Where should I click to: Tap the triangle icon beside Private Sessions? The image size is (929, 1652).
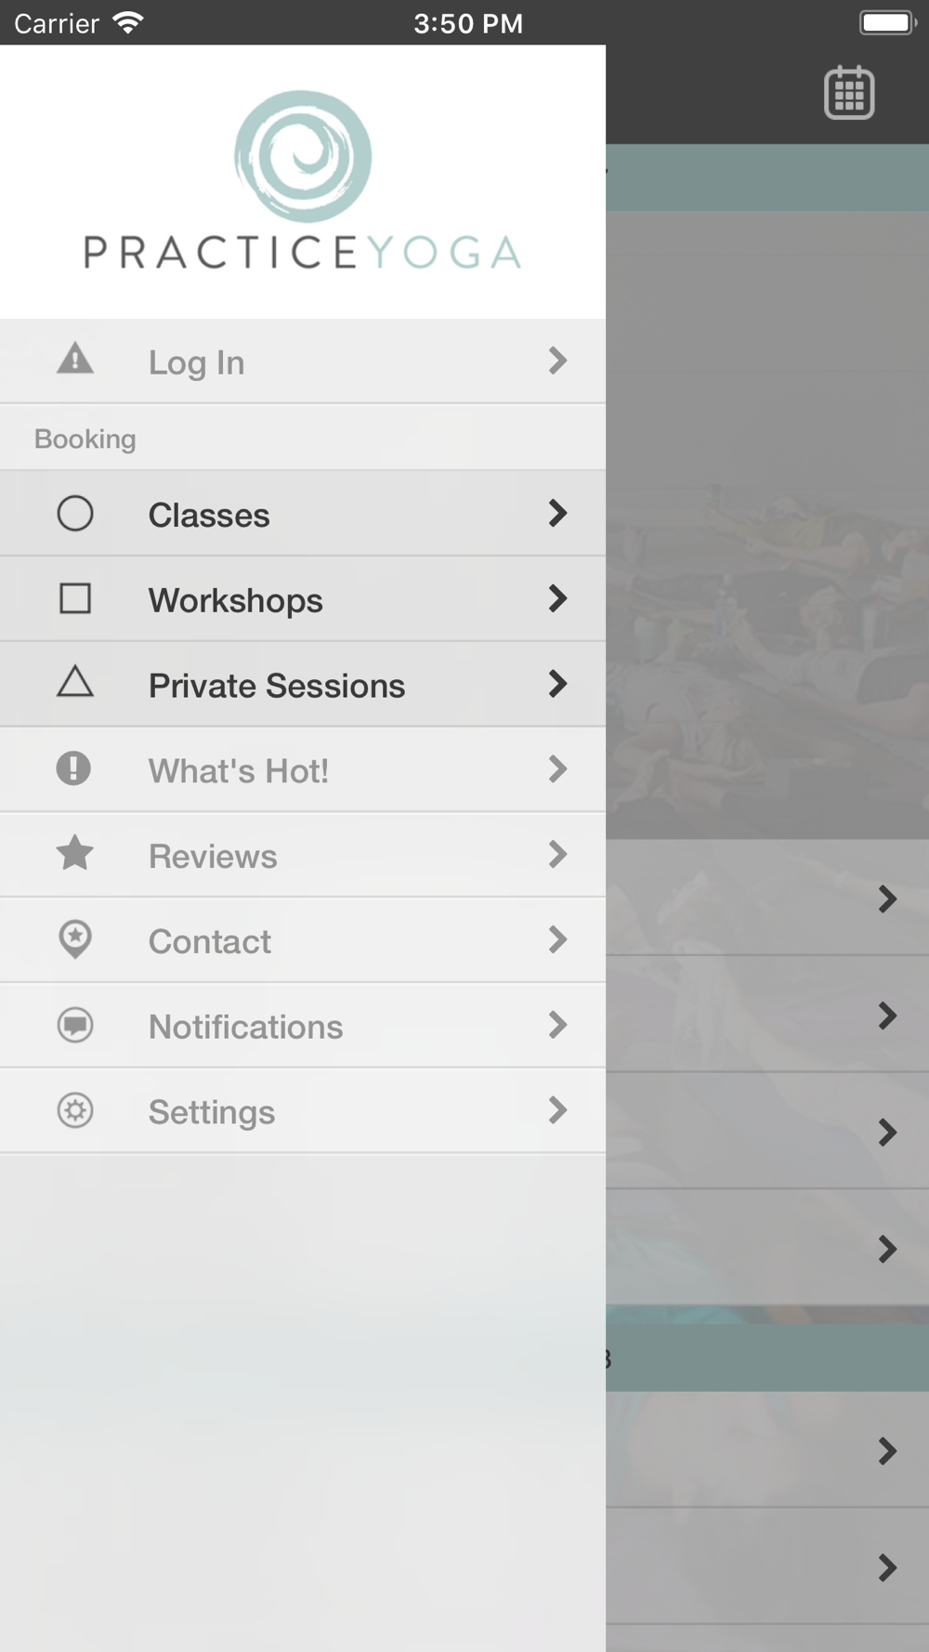75,683
